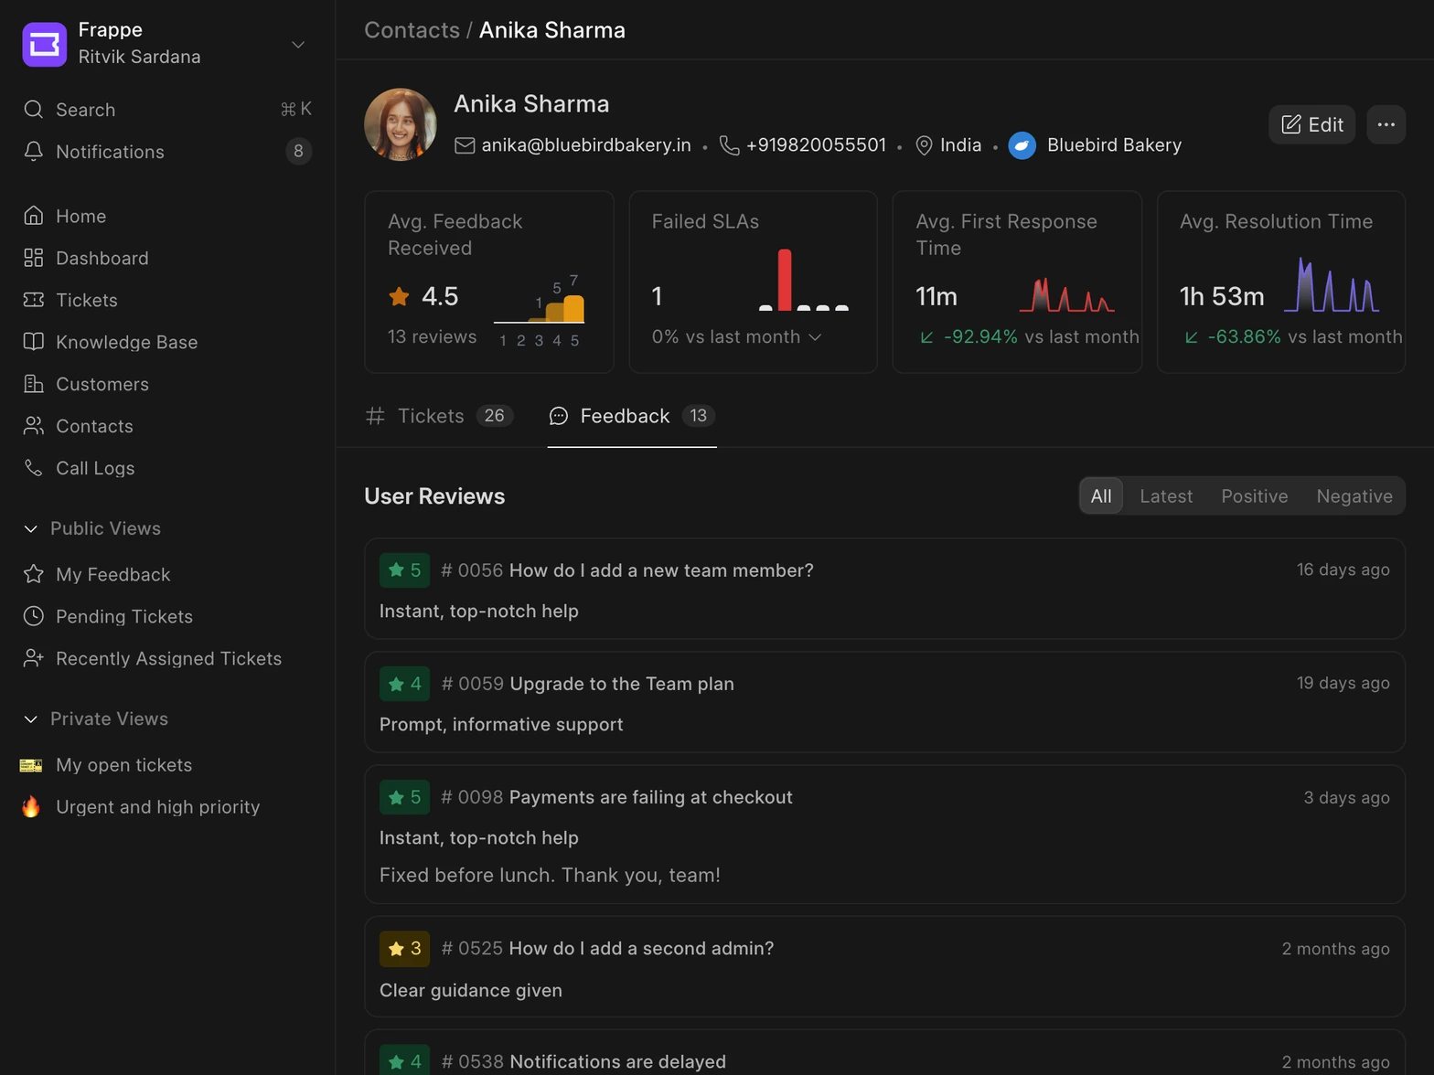1434x1075 pixels.
Task: Click the Notifications bell icon
Action: pos(34,152)
